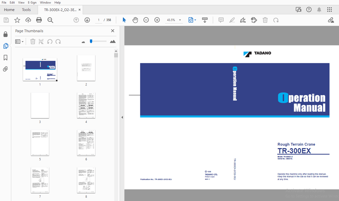339x201 pixels.
Task: Open the E-Sign menu
Action: coord(32,2)
